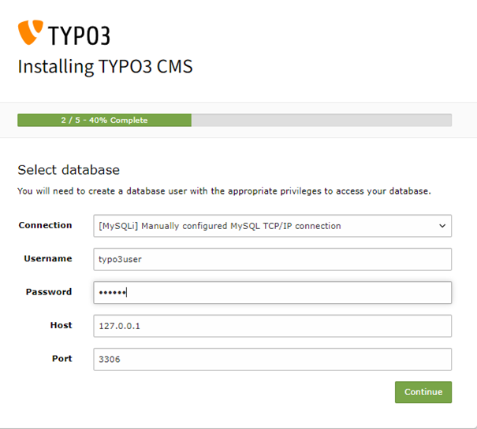This screenshot has width=477, height=429.
Task: Click the Host label
Action: (x=61, y=325)
